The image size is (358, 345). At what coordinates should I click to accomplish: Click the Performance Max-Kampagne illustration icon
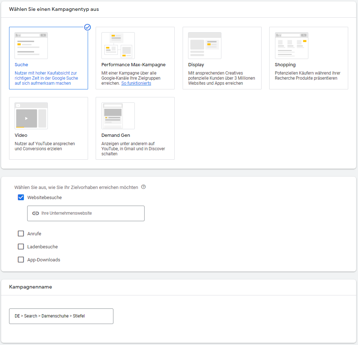pos(118,46)
